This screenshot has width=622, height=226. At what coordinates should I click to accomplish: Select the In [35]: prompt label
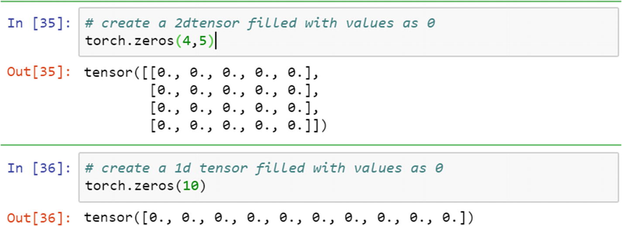click(x=38, y=24)
